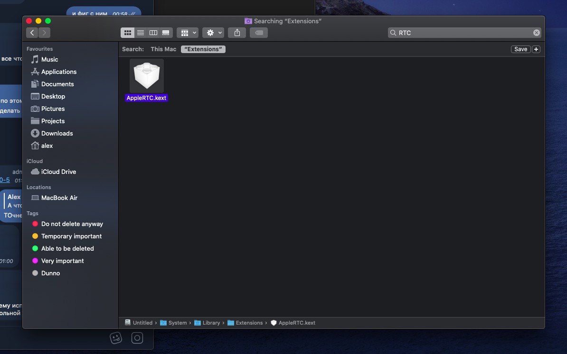567x354 pixels.
Task: Minimize Finder window with yellow button
Action: [x=38, y=21]
